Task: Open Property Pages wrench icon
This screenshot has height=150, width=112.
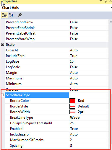Action: tap(20, 15)
